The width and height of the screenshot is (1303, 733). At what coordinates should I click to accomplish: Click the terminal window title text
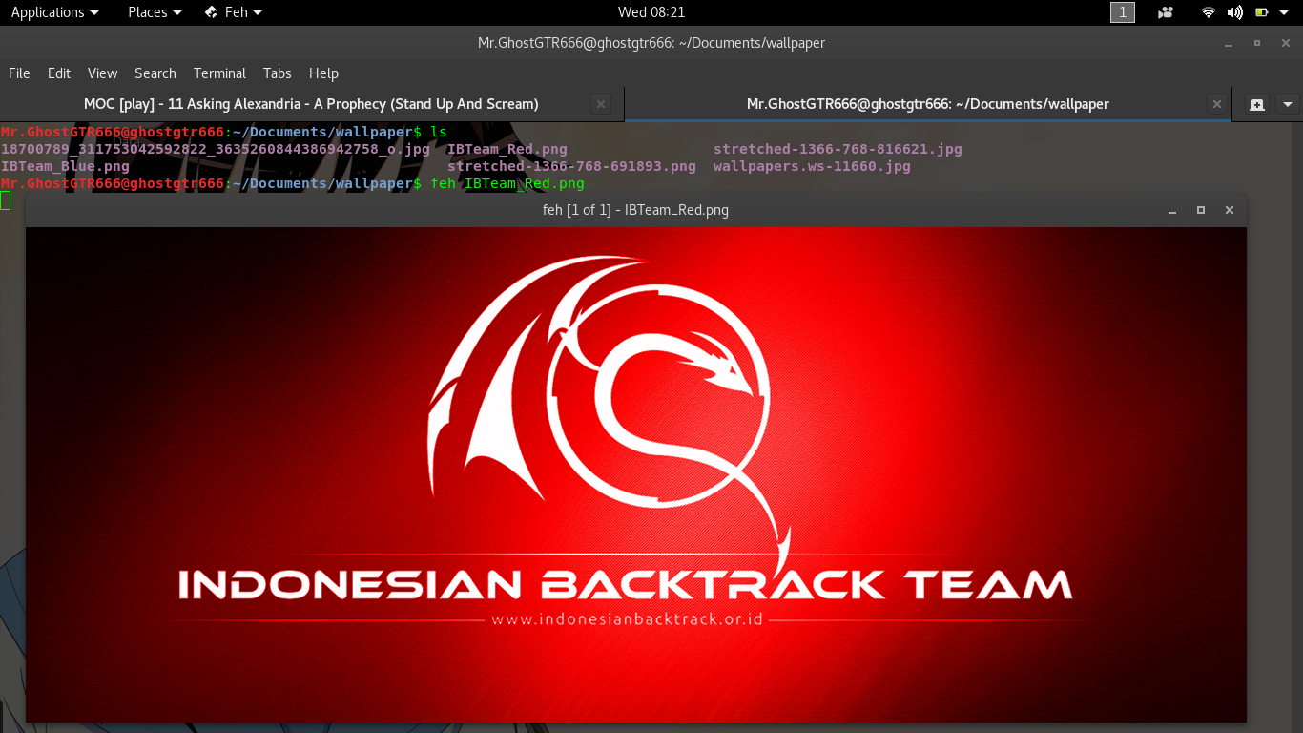point(651,43)
